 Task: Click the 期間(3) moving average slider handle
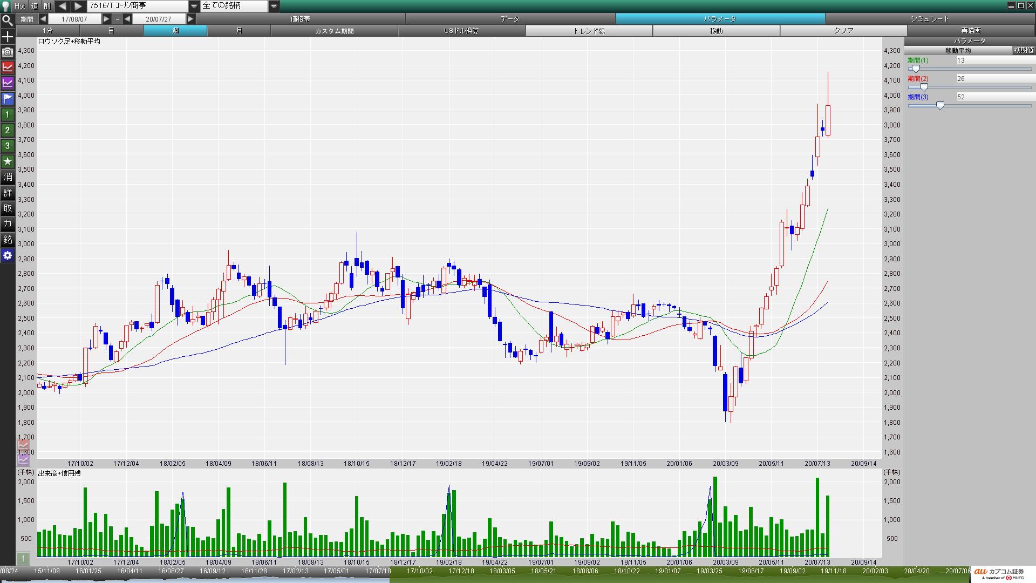[940, 106]
